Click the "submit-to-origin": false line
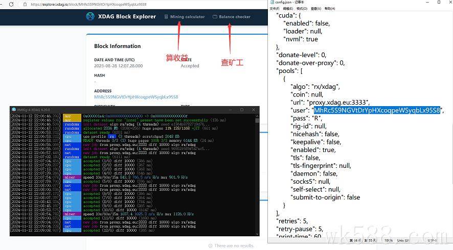 tap(325, 197)
